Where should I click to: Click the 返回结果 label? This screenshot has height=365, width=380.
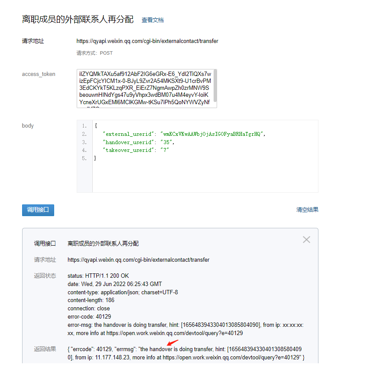[45, 349]
